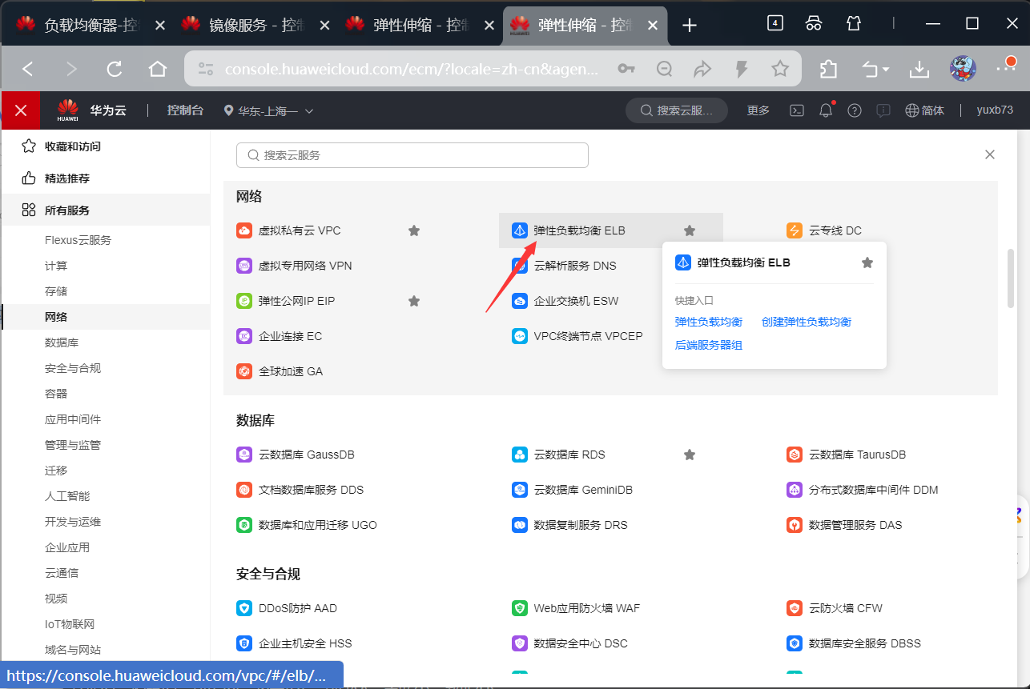Open VPC终端节点 VPCEP icon

pos(520,336)
